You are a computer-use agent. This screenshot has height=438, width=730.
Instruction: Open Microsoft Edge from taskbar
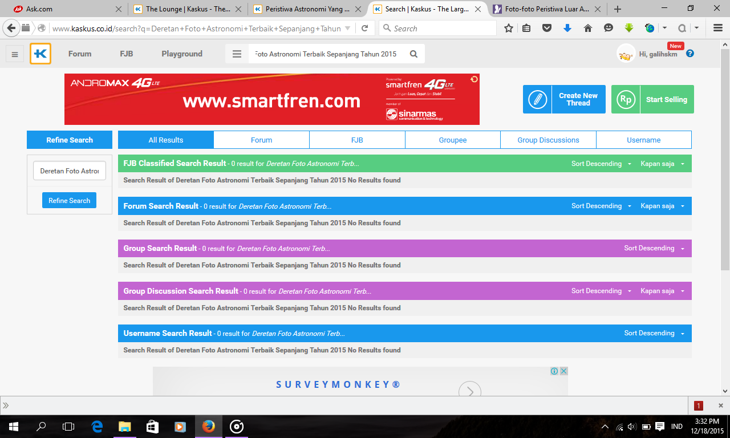pyautogui.click(x=97, y=426)
